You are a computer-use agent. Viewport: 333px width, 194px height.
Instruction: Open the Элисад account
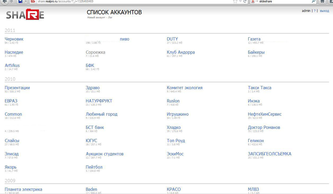tap(11, 154)
